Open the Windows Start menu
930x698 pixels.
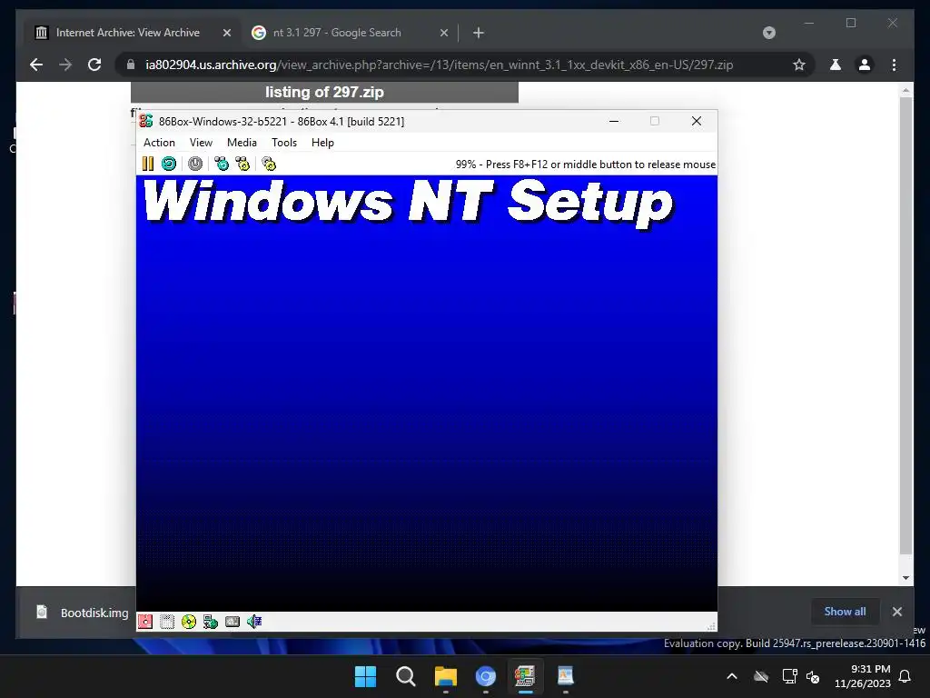[365, 676]
